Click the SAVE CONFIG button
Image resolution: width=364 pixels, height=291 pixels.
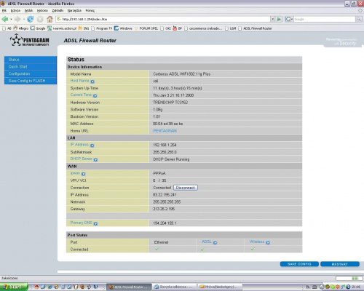click(299, 264)
